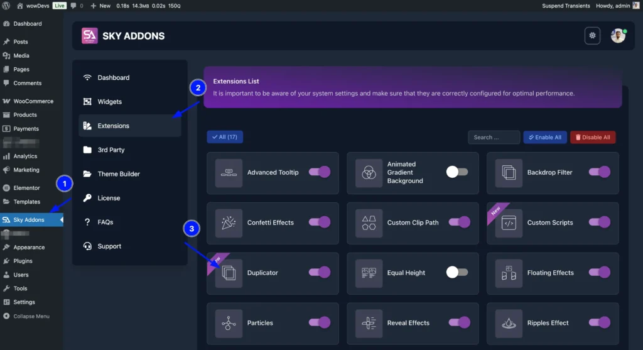This screenshot has width=643, height=350.
Task: Click the Custom Scripts code icon
Action: tap(509, 223)
